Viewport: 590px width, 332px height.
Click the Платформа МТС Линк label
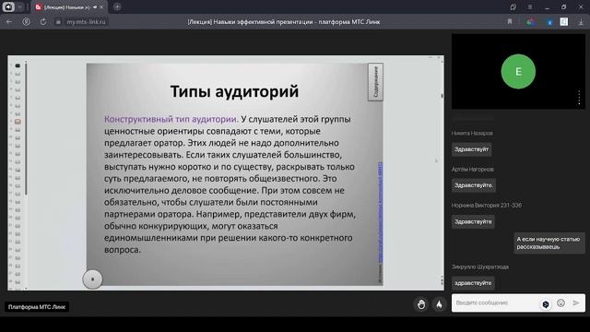[37, 307]
